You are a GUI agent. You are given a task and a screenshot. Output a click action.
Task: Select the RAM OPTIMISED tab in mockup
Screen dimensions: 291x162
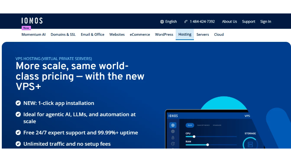coord(203,125)
